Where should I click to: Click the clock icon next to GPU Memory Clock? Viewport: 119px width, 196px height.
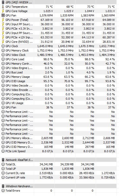(x=3, y=50)
